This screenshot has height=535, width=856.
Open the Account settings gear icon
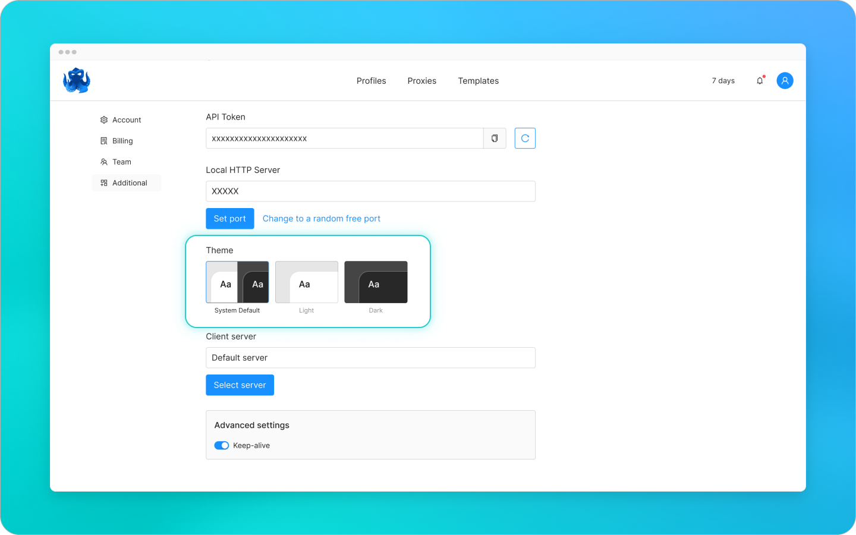[x=103, y=119]
